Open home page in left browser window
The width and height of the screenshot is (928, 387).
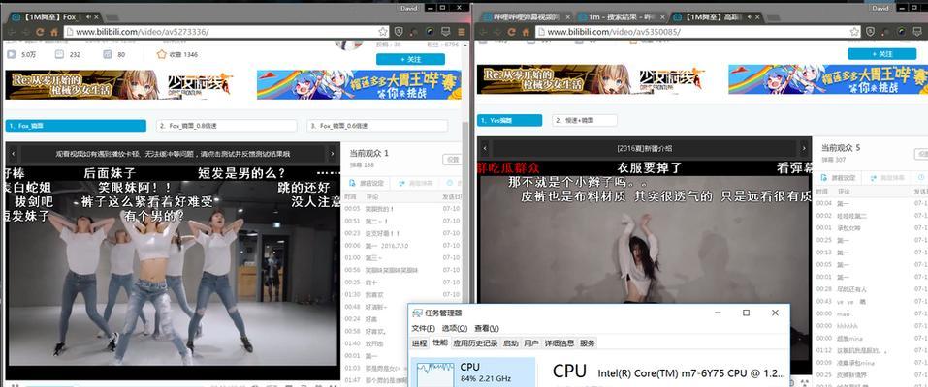[54, 32]
